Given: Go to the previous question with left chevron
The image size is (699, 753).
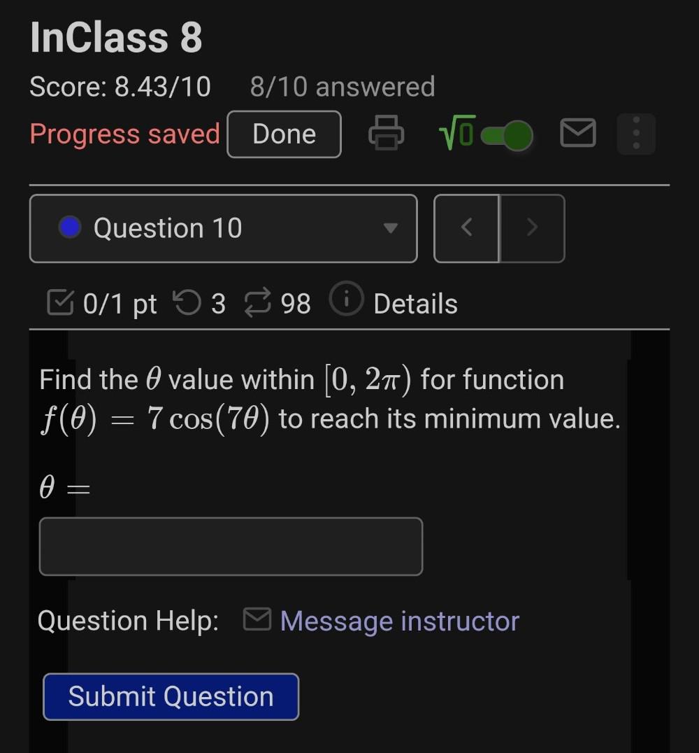Looking at the screenshot, I should click(466, 228).
